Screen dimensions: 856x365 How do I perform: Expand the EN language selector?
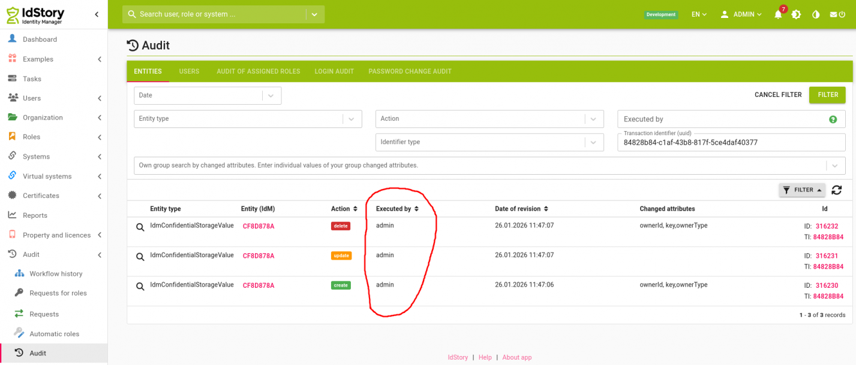pos(699,14)
